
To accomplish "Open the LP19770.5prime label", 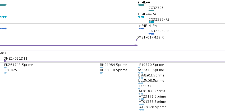I will 151,65.
